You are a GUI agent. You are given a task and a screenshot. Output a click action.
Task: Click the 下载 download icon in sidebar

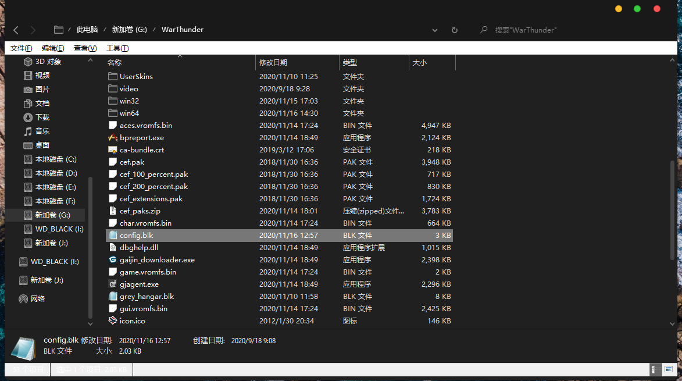[28, 117]
